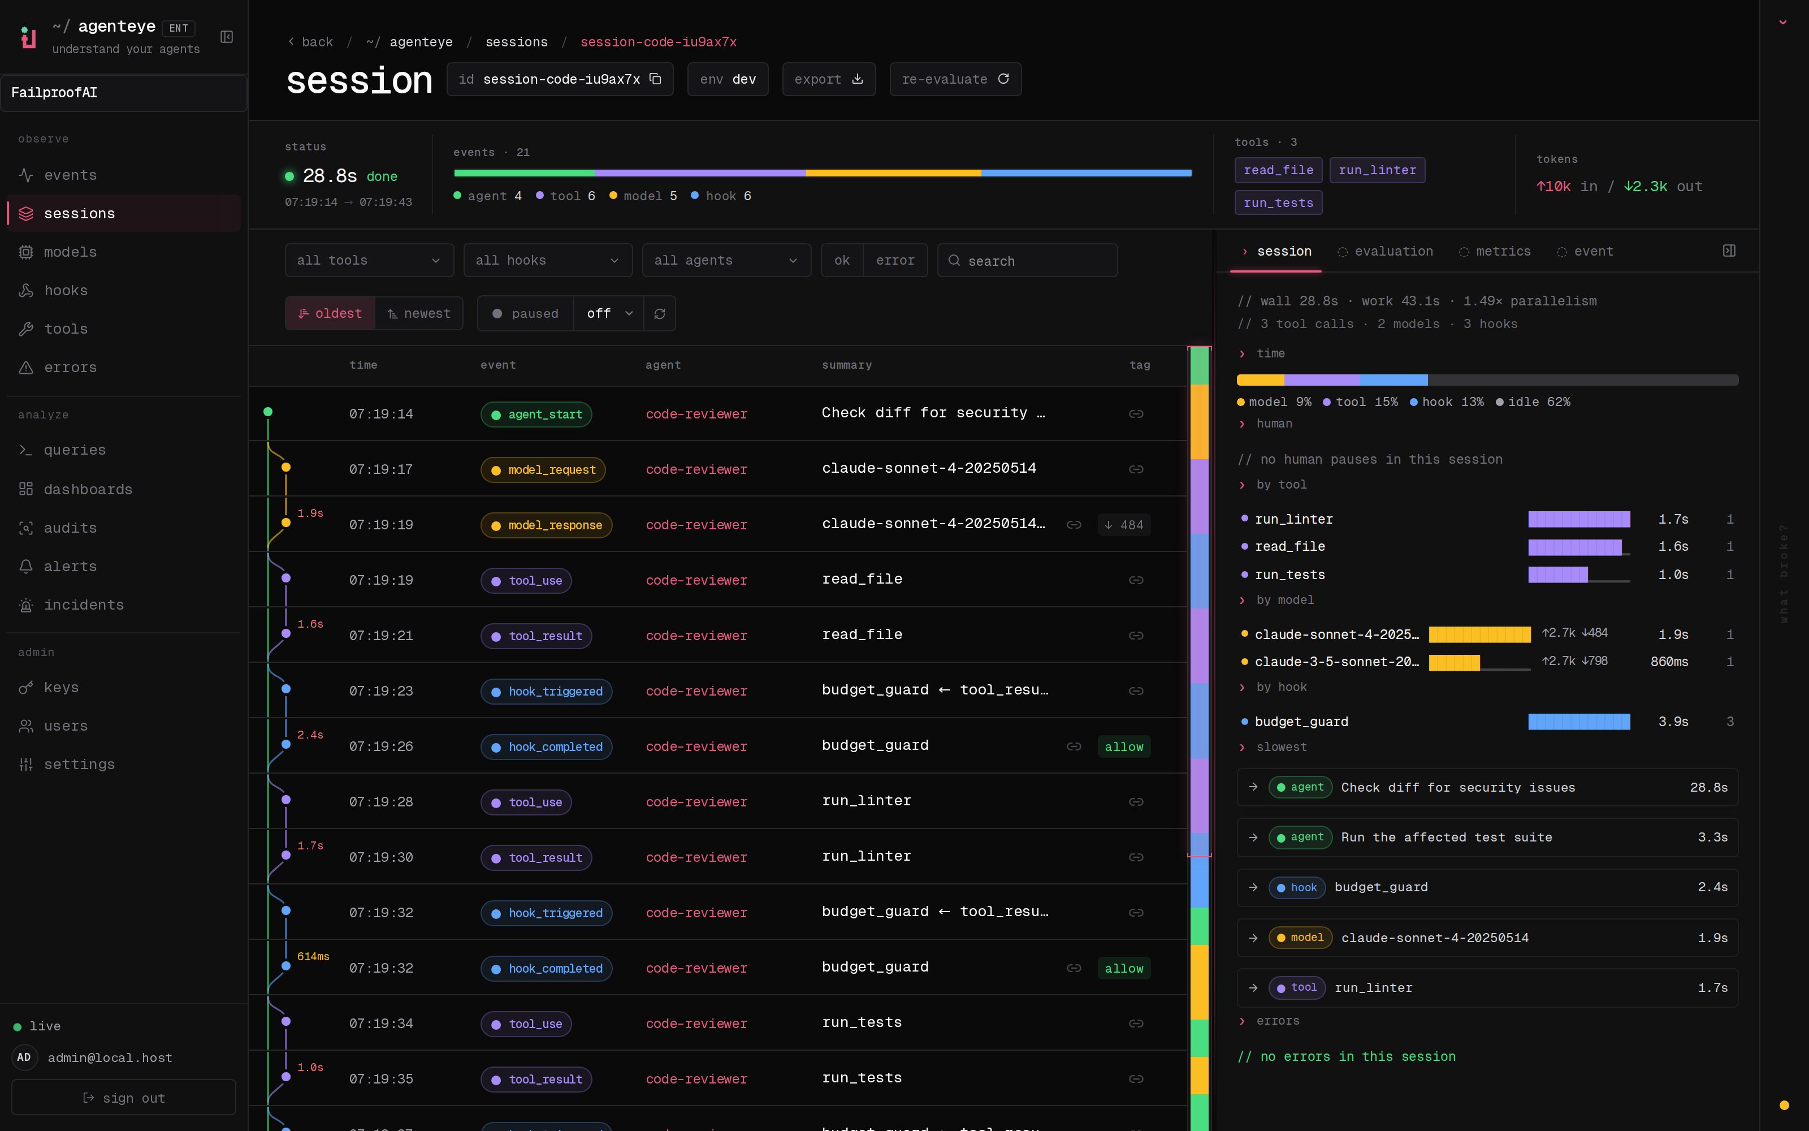Viewport: 1809px width, 1131px height.
Task: Toggle the right details panel icon
Action: (1728, 251)
